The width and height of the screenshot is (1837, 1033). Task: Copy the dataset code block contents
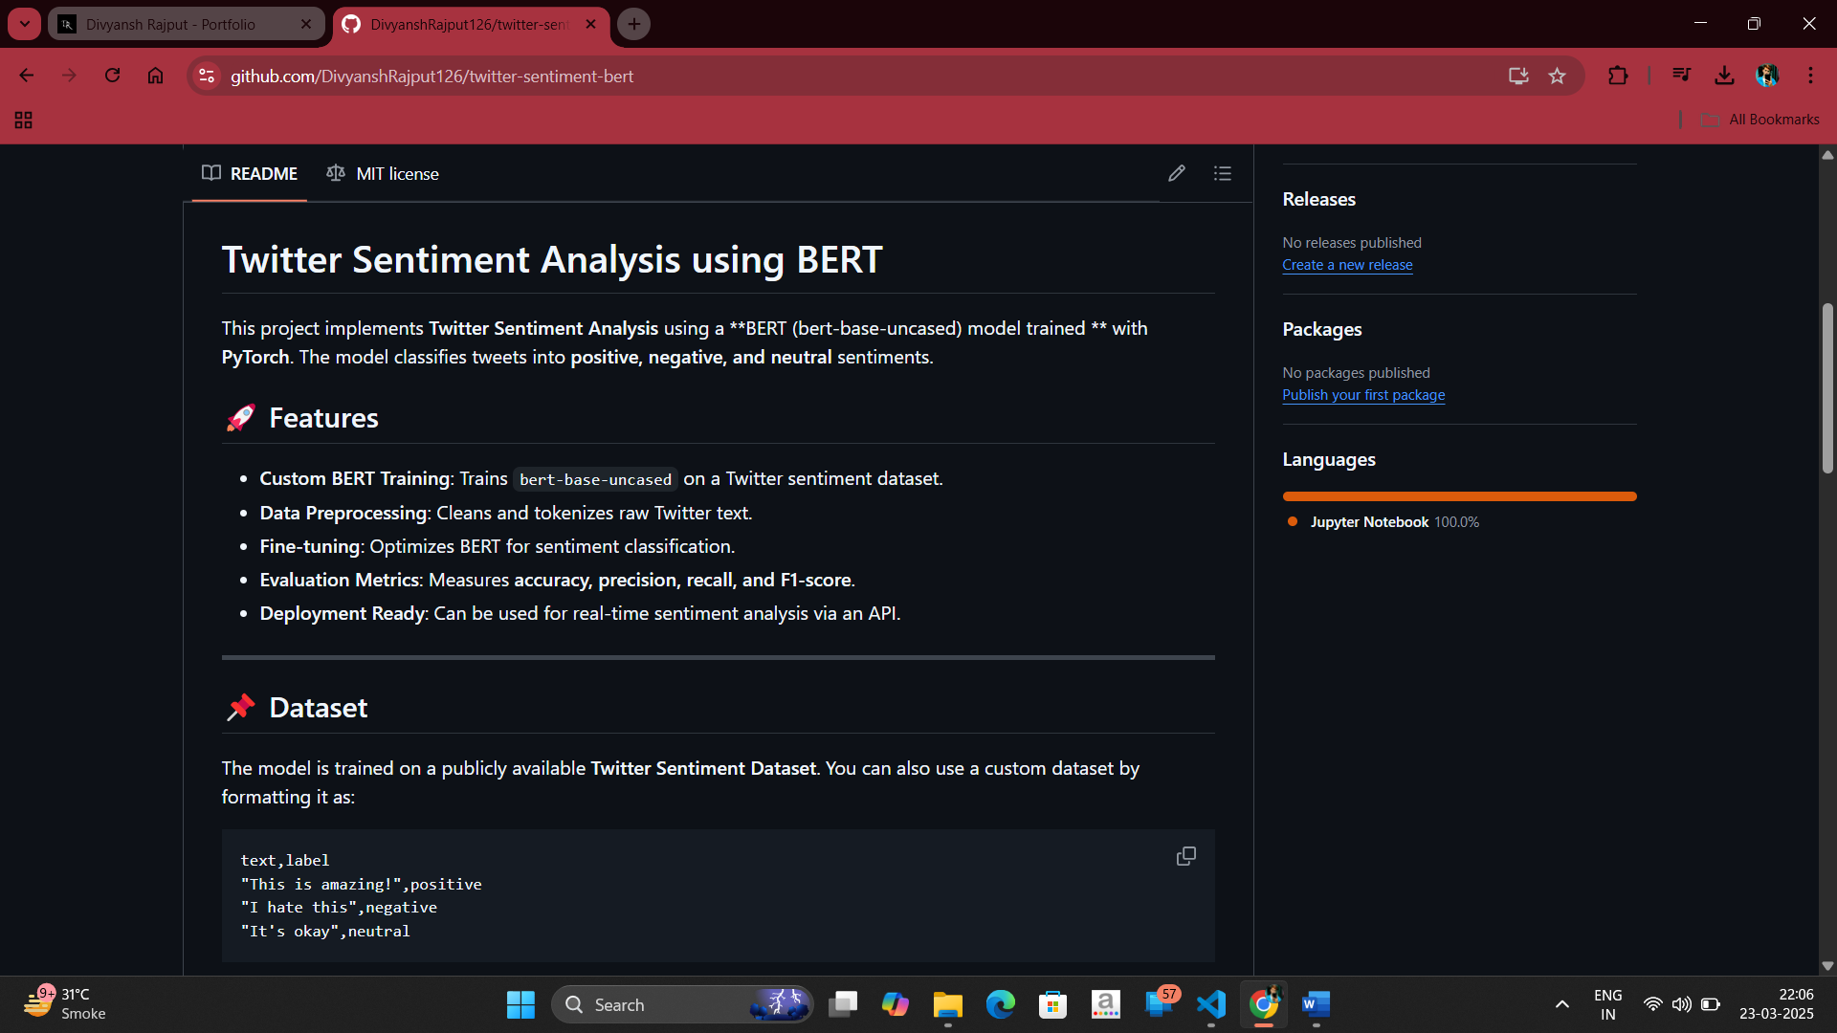point(1185,856)
